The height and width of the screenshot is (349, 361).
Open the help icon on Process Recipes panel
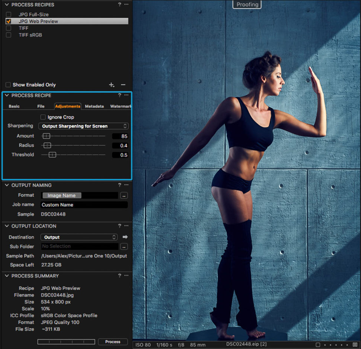[x=119, y=4]
